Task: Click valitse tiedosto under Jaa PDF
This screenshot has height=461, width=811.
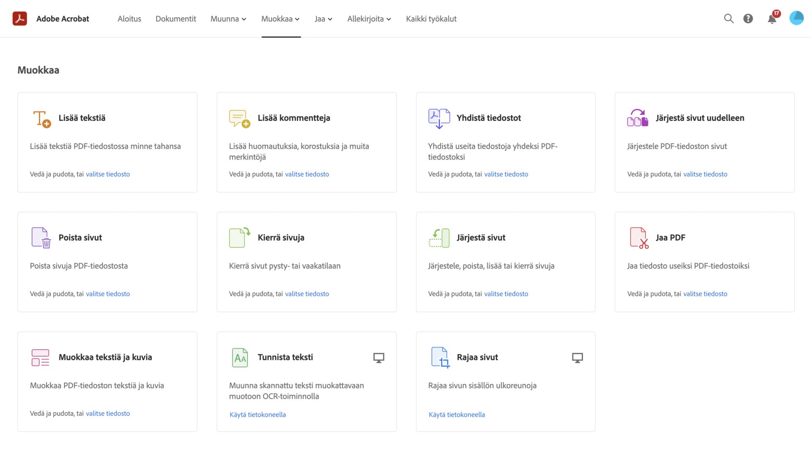Action: click(x=705, y=294)
